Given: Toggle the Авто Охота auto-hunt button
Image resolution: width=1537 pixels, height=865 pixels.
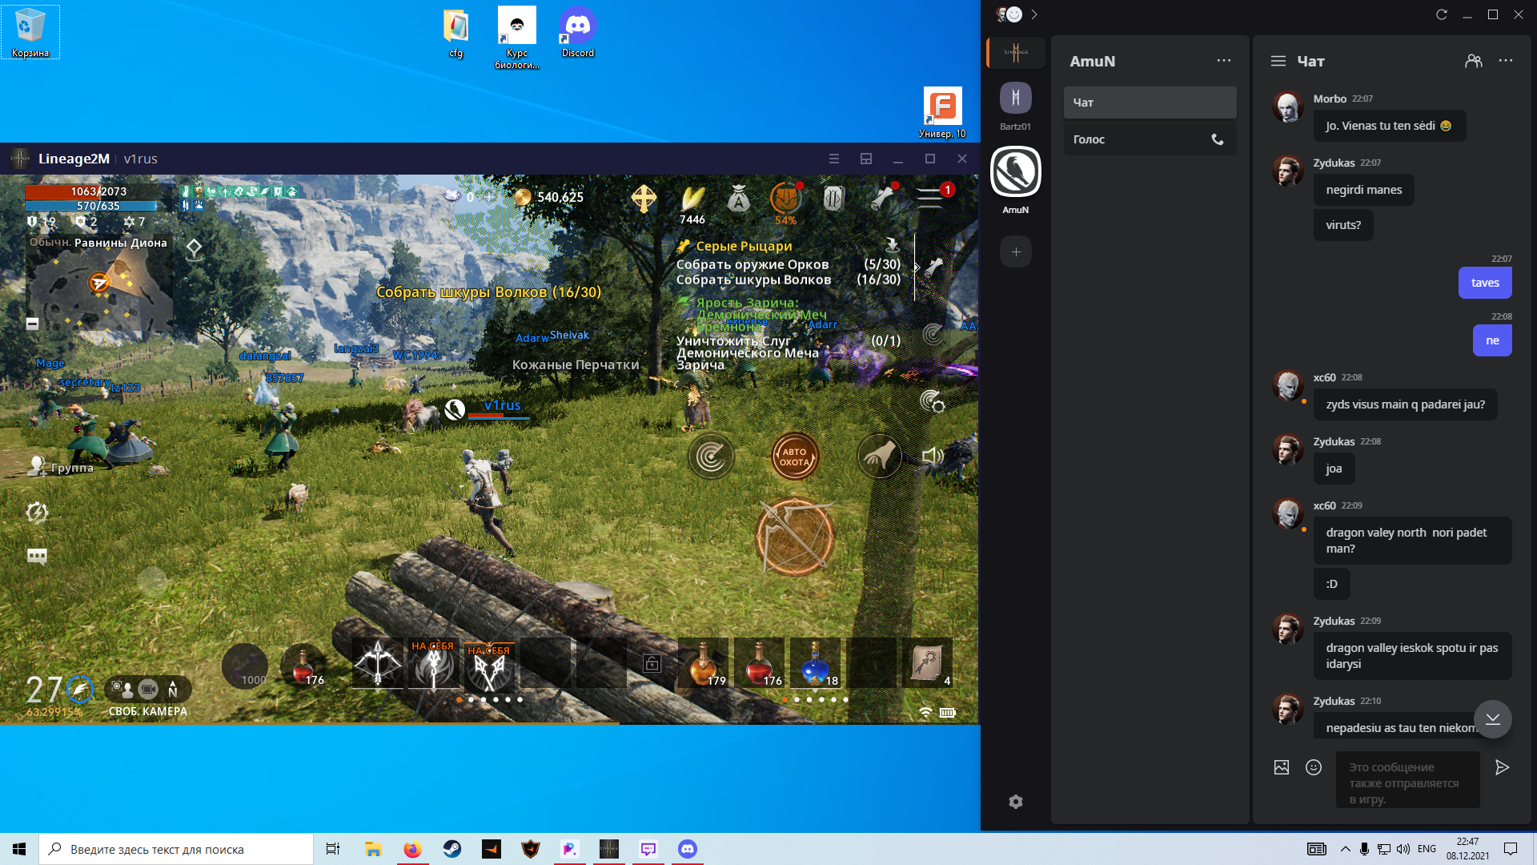Looking at the screenshot, I should pyautogui.click(x=794, y=457).
